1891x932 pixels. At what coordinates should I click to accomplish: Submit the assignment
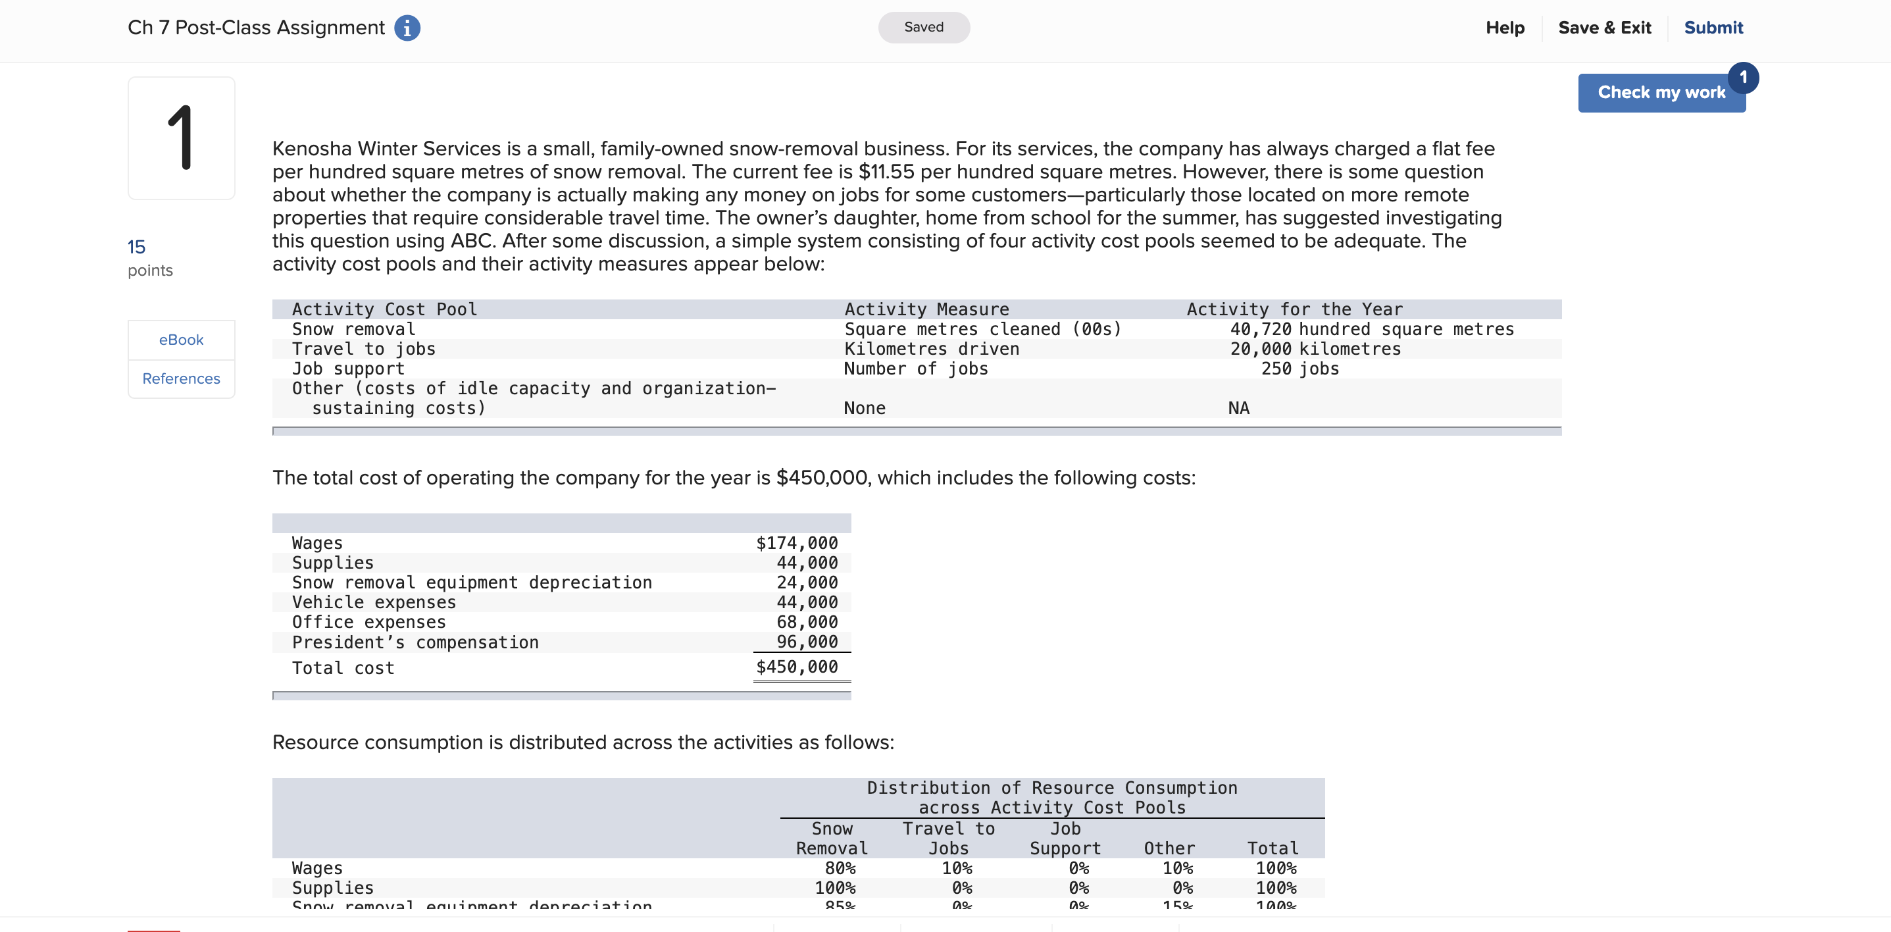(x=1713, y=28)
